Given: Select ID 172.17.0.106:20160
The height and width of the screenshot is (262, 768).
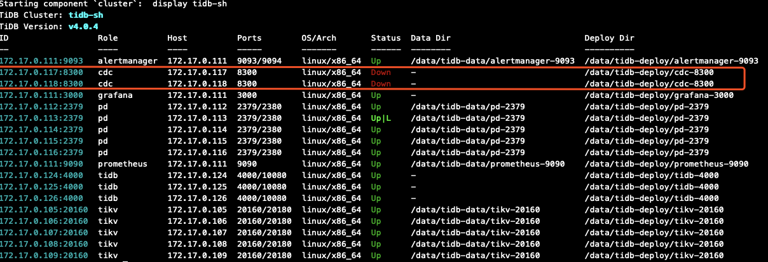Looking at the screenshot, I should pos(45,221).
